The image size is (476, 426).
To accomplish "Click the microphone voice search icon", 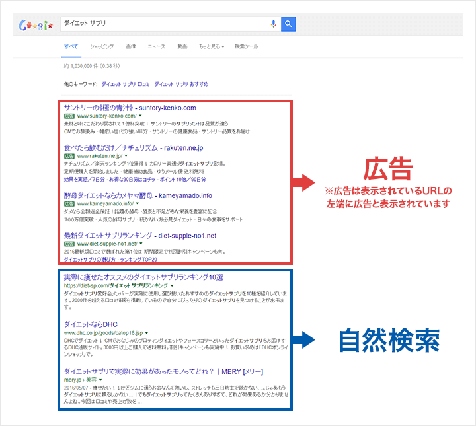I will tap(273, 24).
